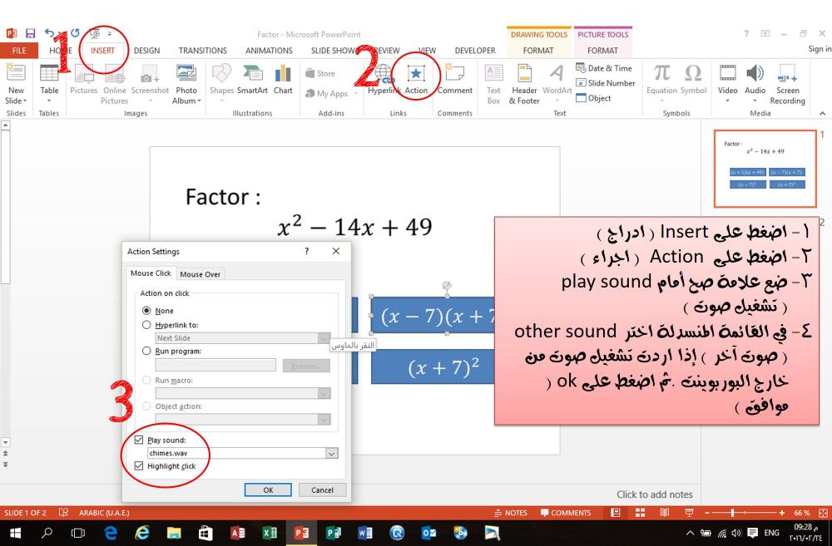Screen dimensions: 832x546
Task: Insert a Text Box
Action: [x=493, y=84]
